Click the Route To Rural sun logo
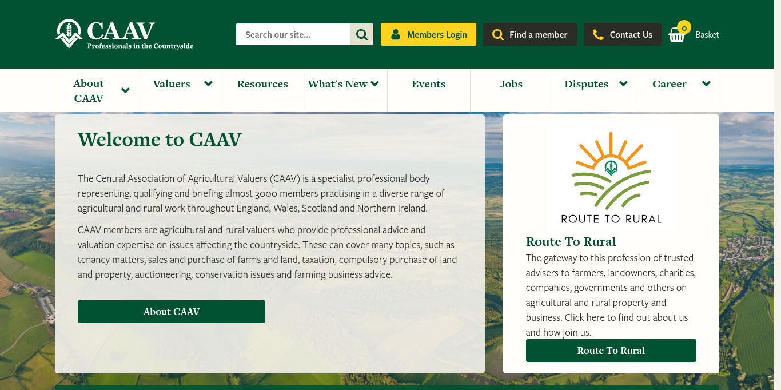The image size is (781, 390). (611, 177)
